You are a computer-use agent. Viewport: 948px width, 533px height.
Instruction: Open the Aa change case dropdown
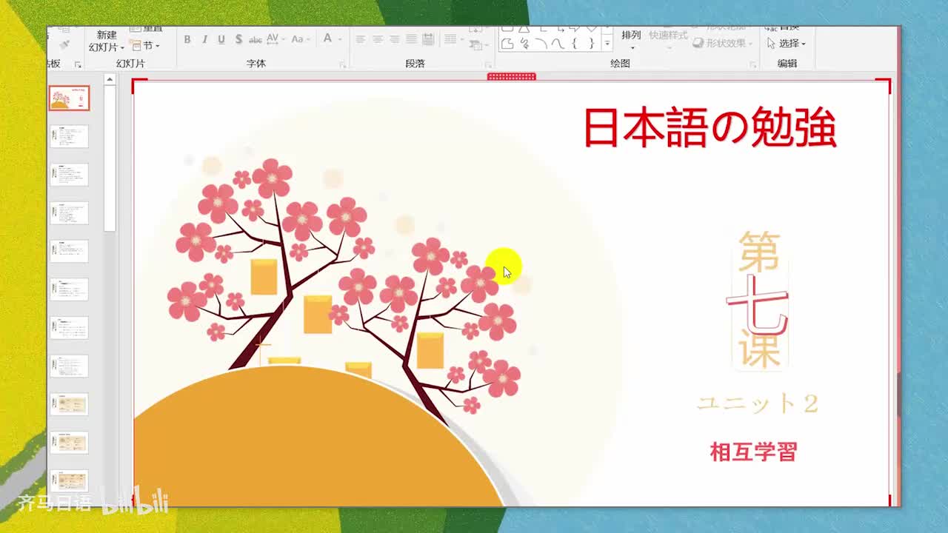[299, 39]
